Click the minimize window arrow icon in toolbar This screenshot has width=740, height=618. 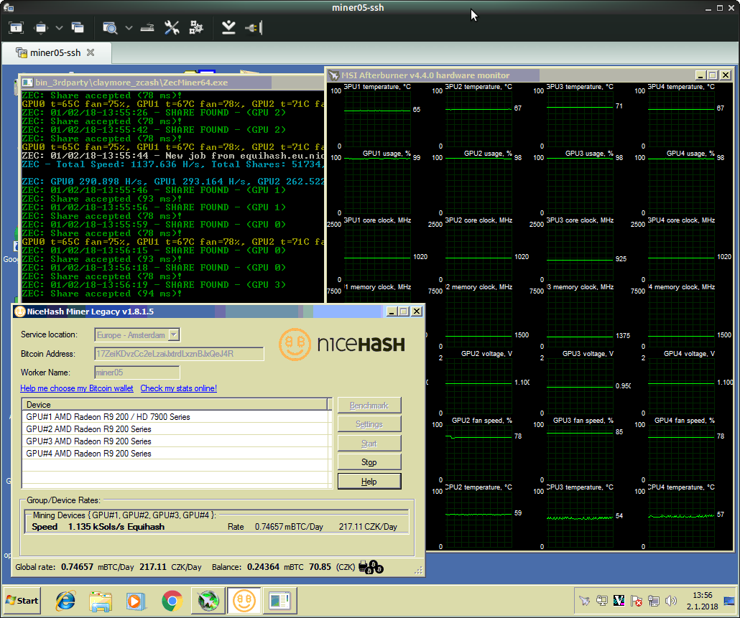[x=228, y=28]
